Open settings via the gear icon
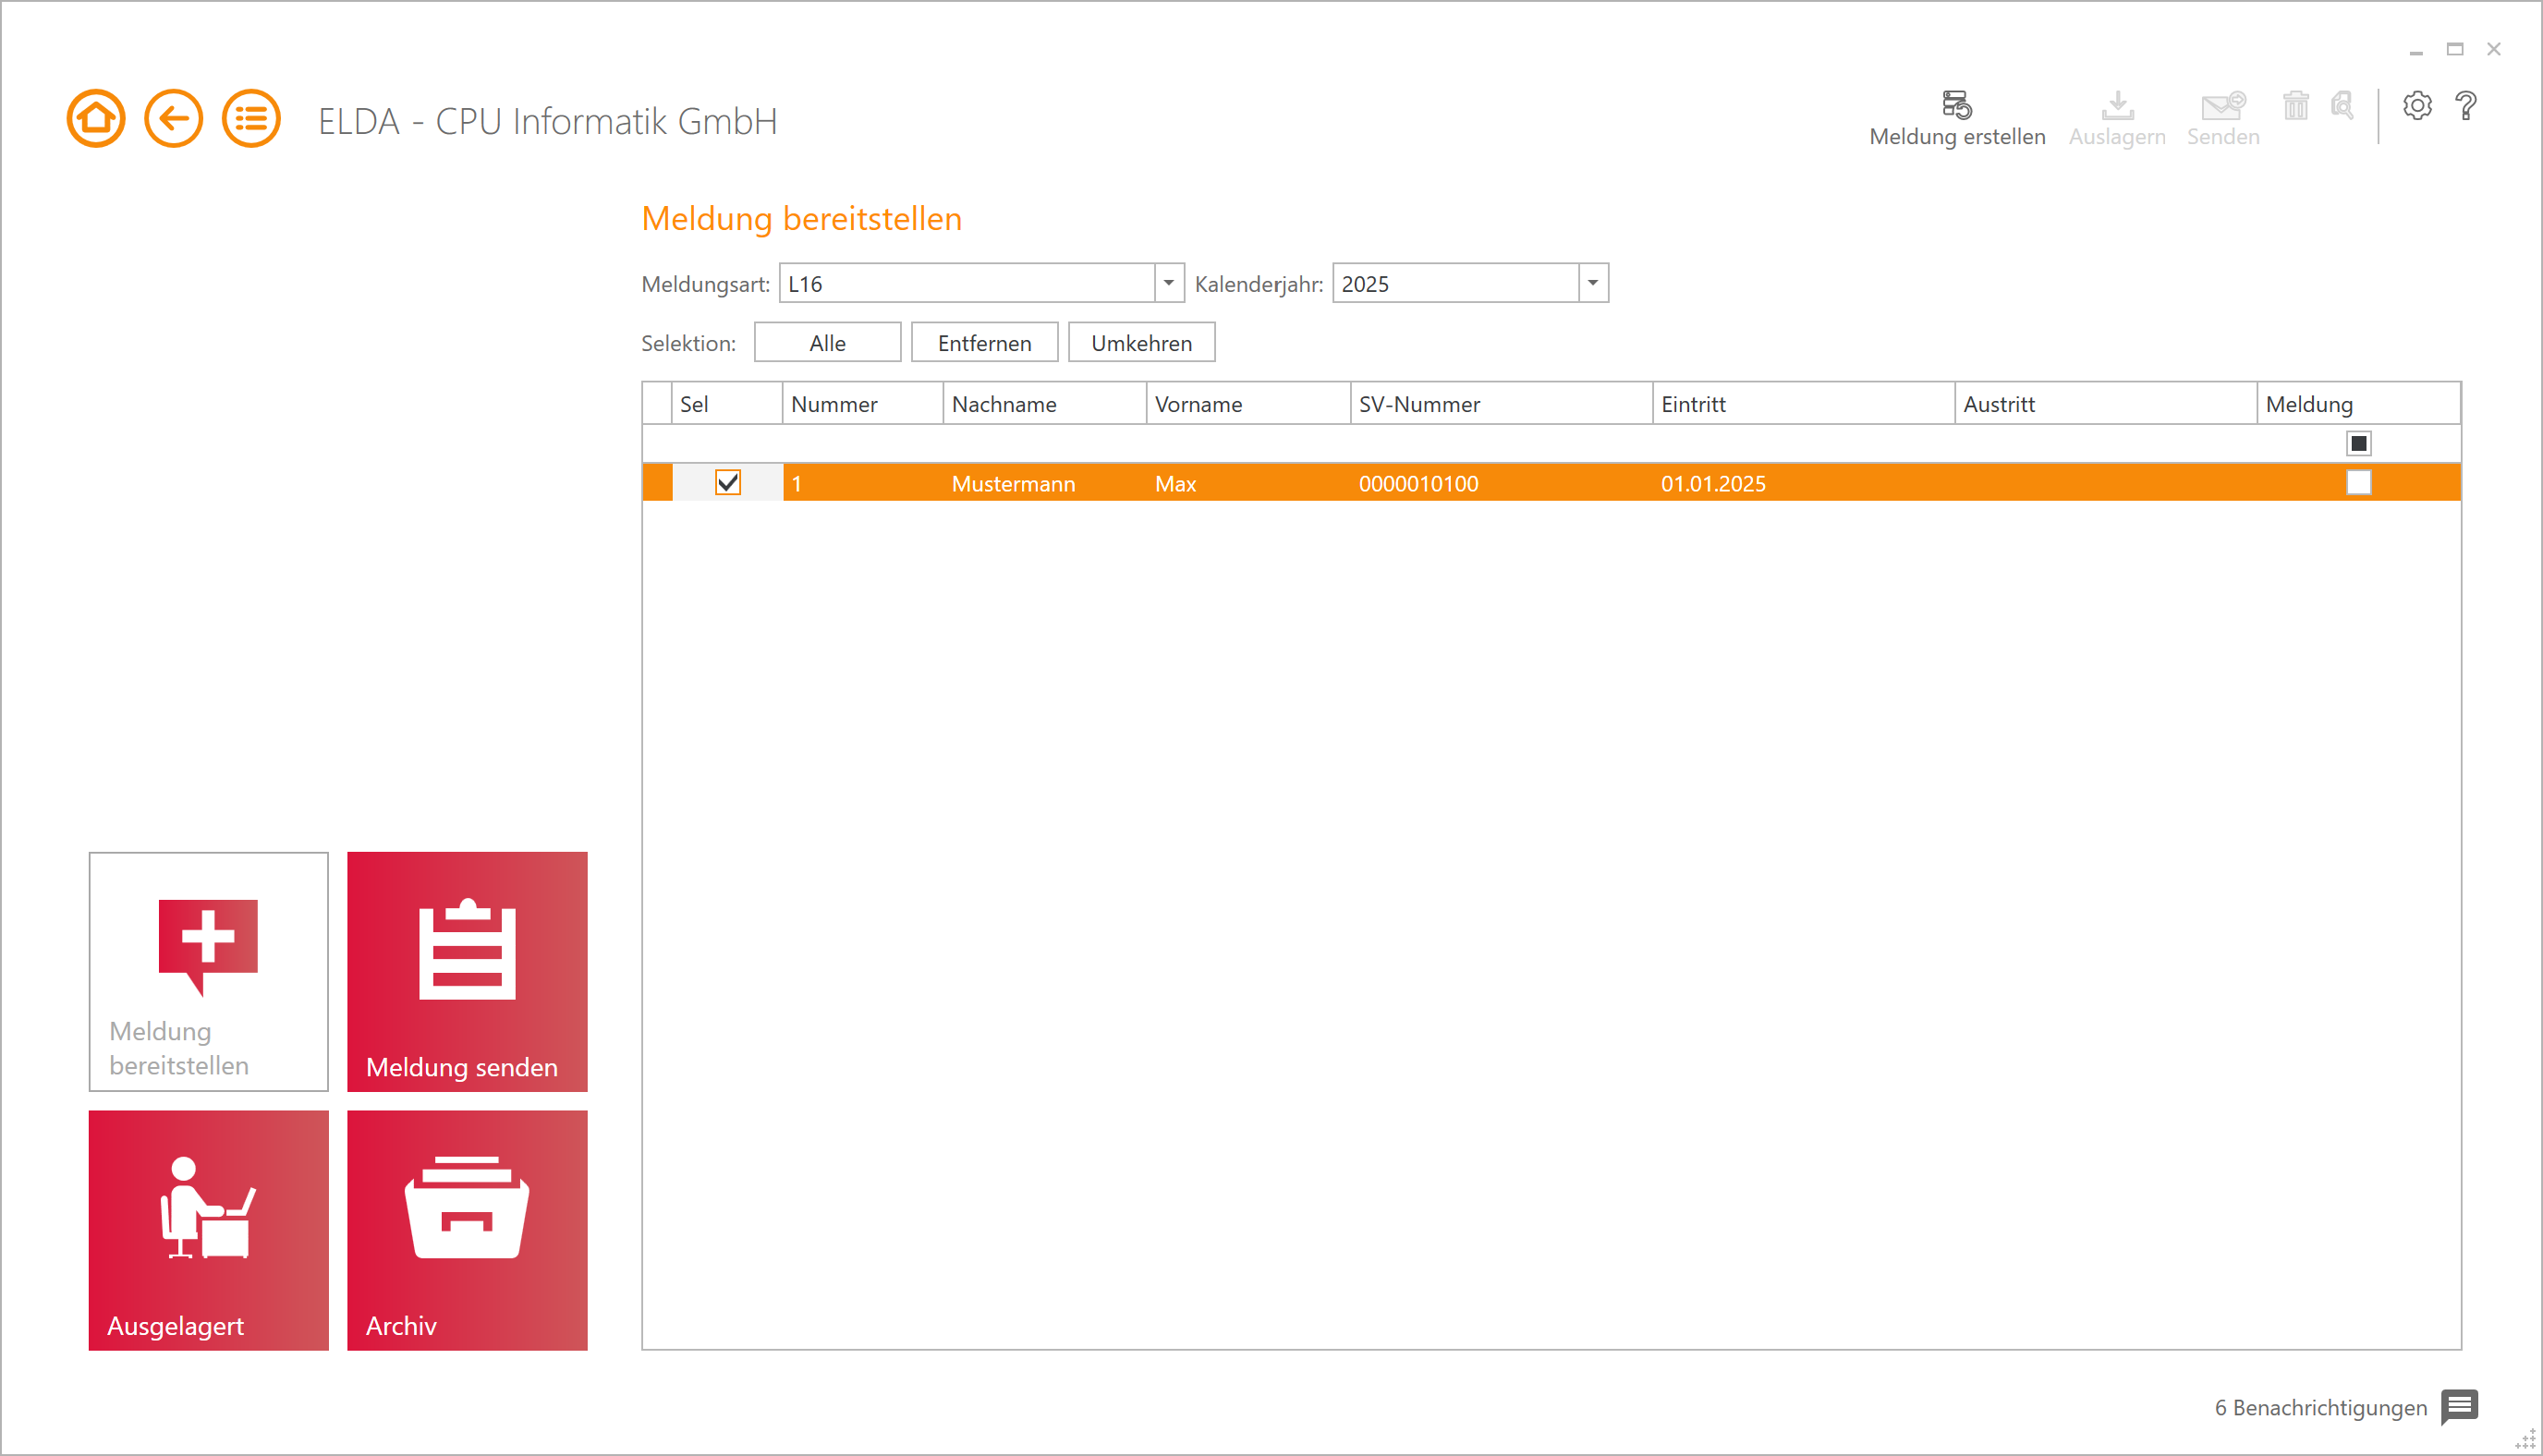Viewport: 2543px width, 1456px height. tap(2416, 106)
